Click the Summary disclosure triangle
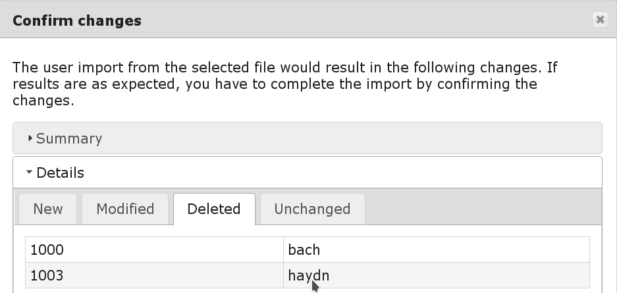This screenshot has width=617, height=293. [x=30, y=138]
